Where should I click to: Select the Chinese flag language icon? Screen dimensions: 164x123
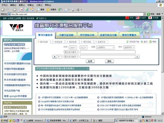127,18
